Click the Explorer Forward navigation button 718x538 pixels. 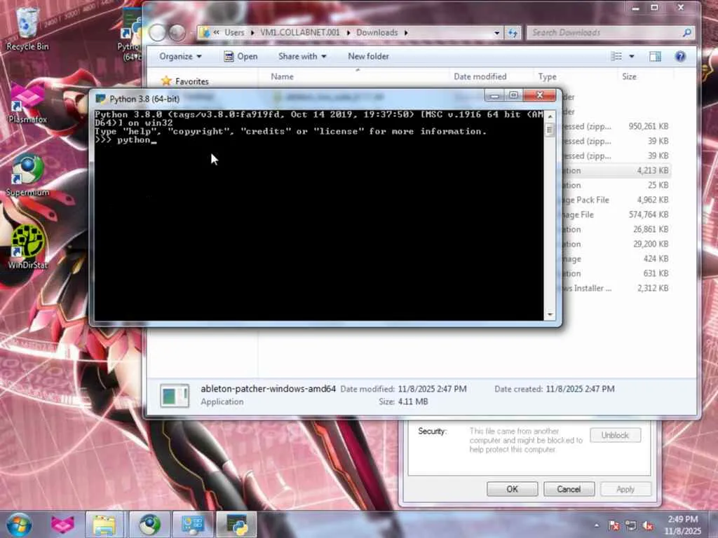click(x=177, y=32)
